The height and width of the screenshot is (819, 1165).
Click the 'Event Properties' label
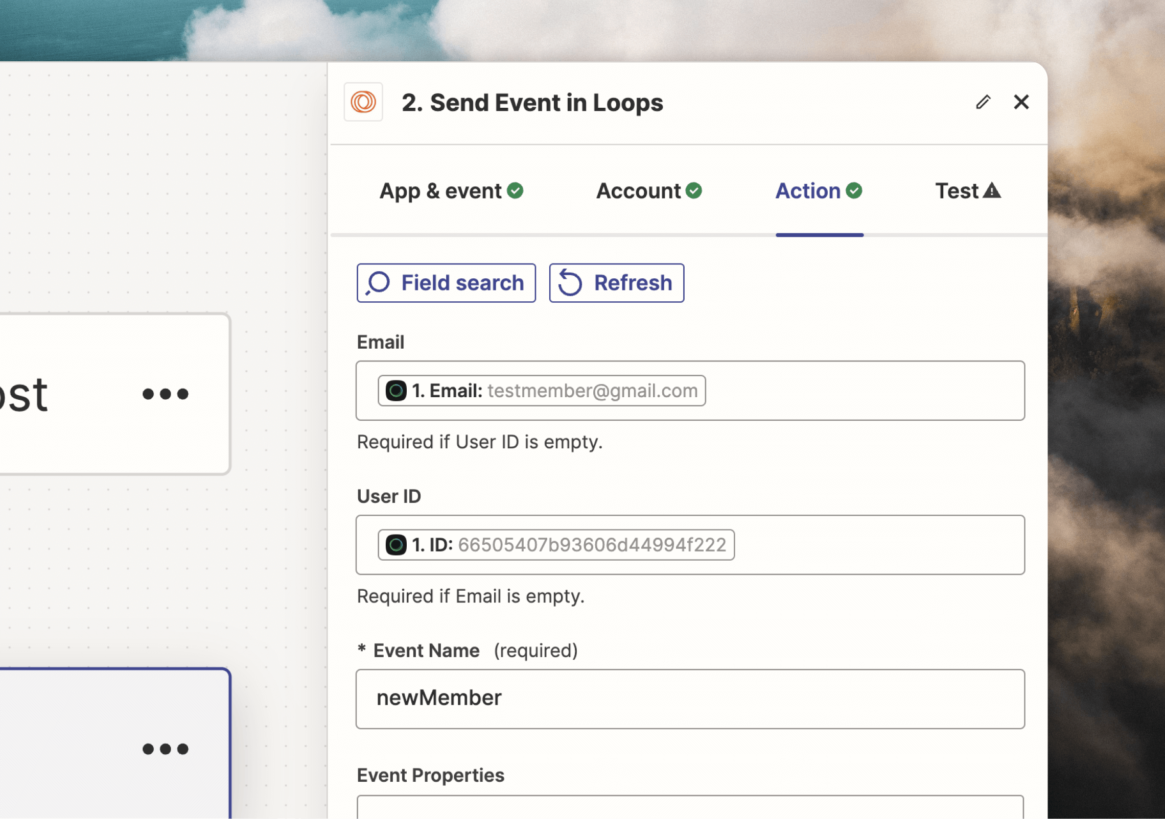[431, 775]
